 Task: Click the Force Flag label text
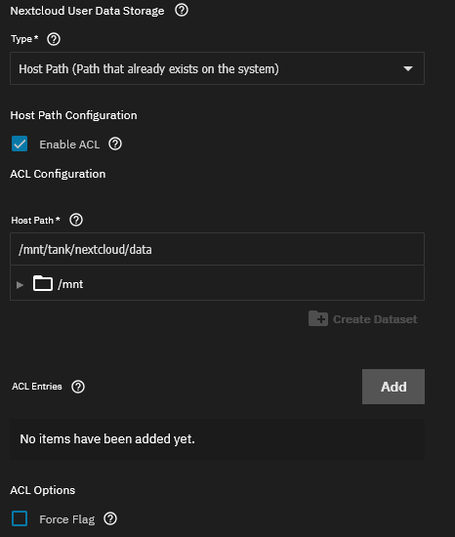coord(67,519)
